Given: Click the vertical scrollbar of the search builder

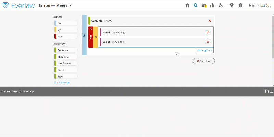Looking at the screenshot, I should tap(273, 37).
